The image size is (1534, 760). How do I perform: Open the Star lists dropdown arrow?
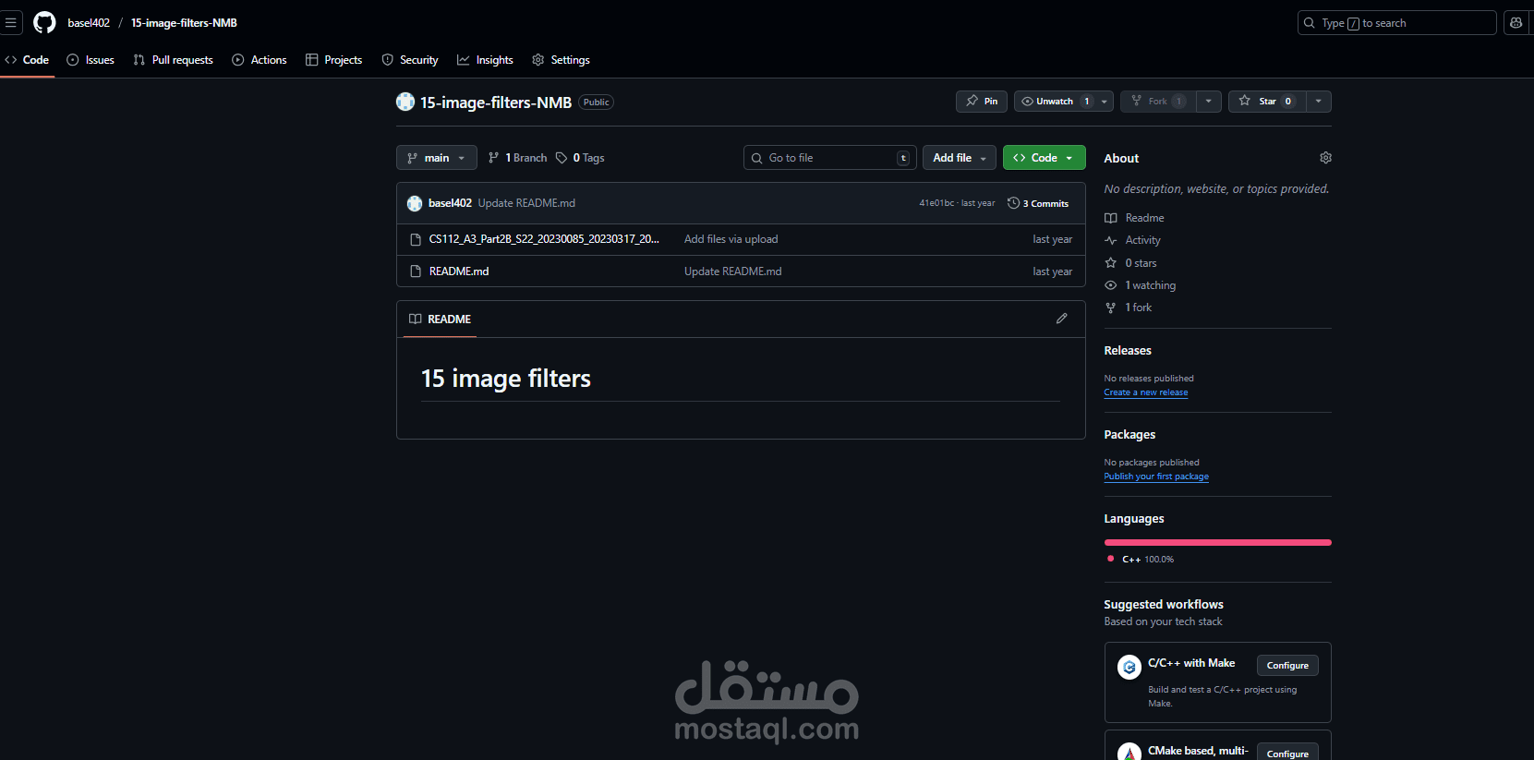click(x=1319, y=102)
